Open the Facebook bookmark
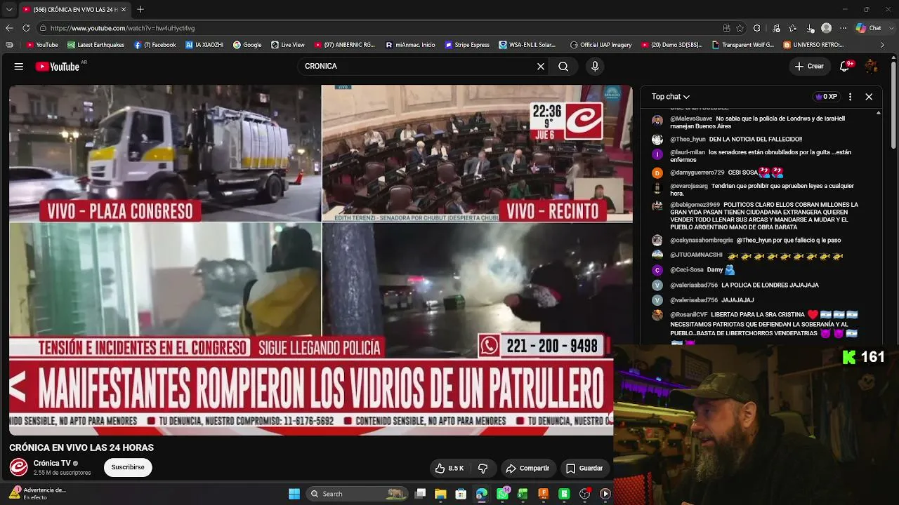The width and height of the screenshot is (899, 505). coord(155,45)
